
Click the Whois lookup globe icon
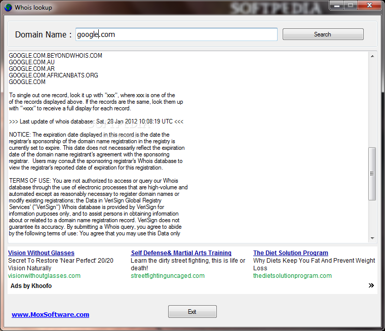click(8, 8)
